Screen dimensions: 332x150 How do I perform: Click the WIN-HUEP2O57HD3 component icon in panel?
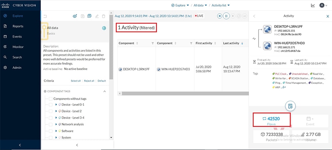click(267, 46)
